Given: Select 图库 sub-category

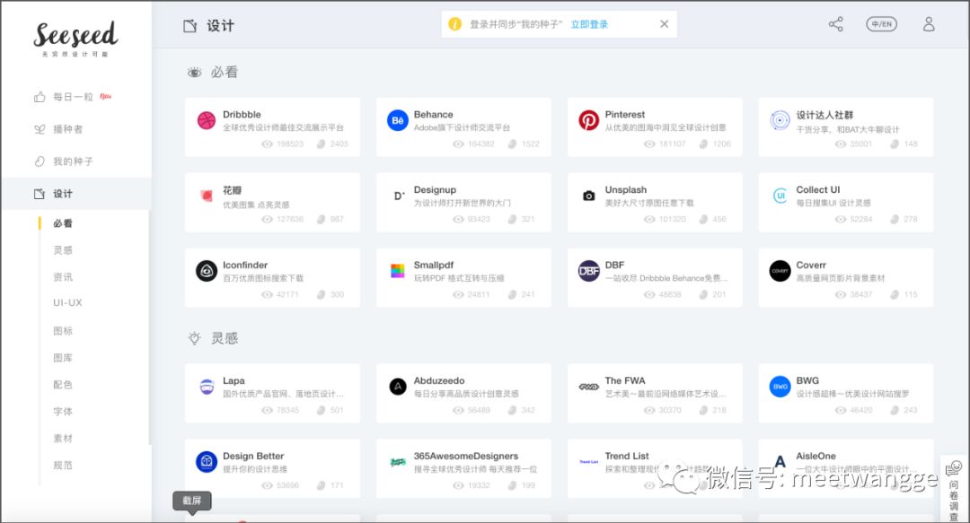Looking at the screenshot, I should (x=63, y=357).
